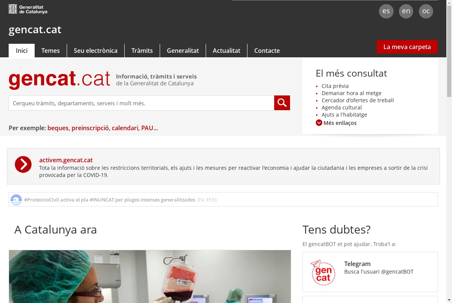The image size is (452, 303).
Task: Open Cercador d'ofertes de treball link
Action: tap(358, 100)
